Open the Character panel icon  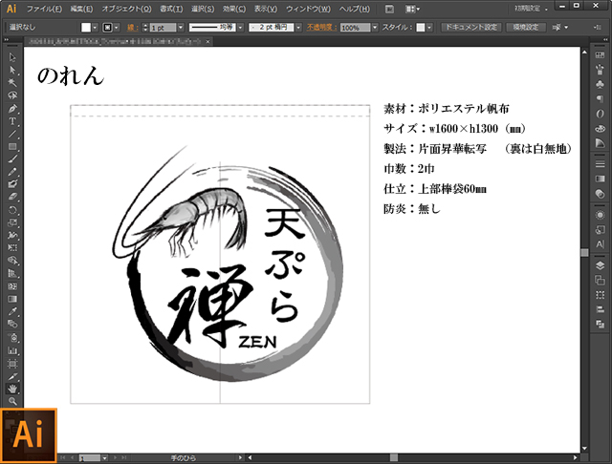pos(600,244)
